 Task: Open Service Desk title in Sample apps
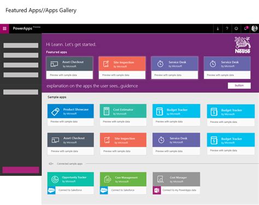point(178,138)
